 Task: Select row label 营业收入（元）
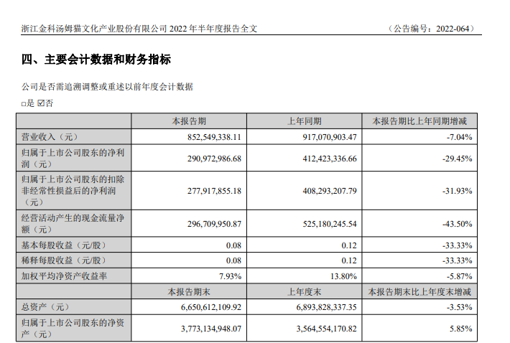coord(50,137)
